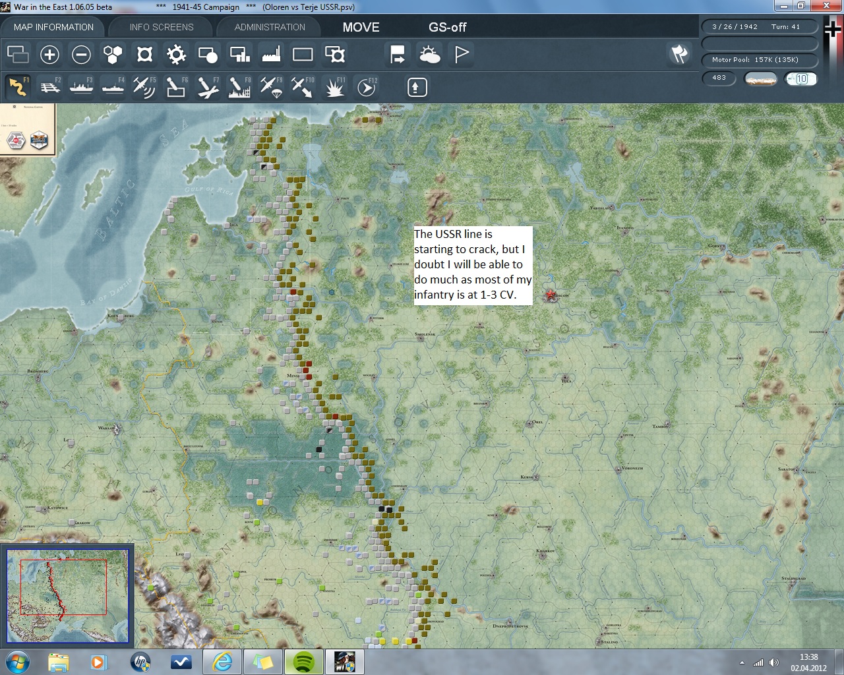Click the Motor Pool readout

point(760,59)
